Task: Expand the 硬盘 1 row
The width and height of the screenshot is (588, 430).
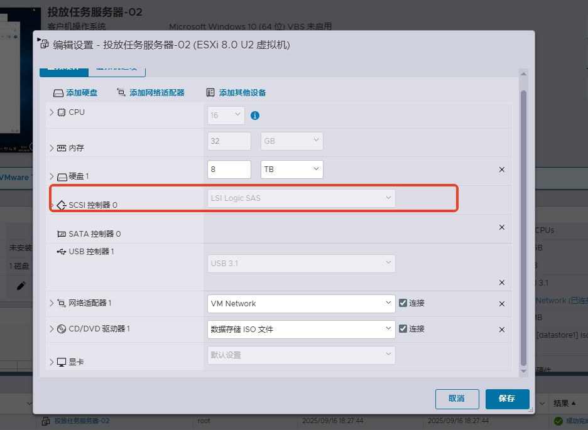Action: 52,176
